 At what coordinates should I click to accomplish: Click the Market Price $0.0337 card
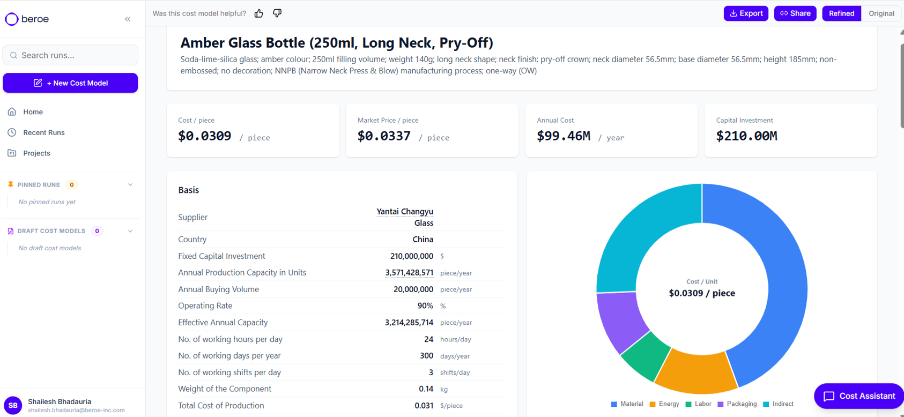pyautogui.click(x=432, y=130)
